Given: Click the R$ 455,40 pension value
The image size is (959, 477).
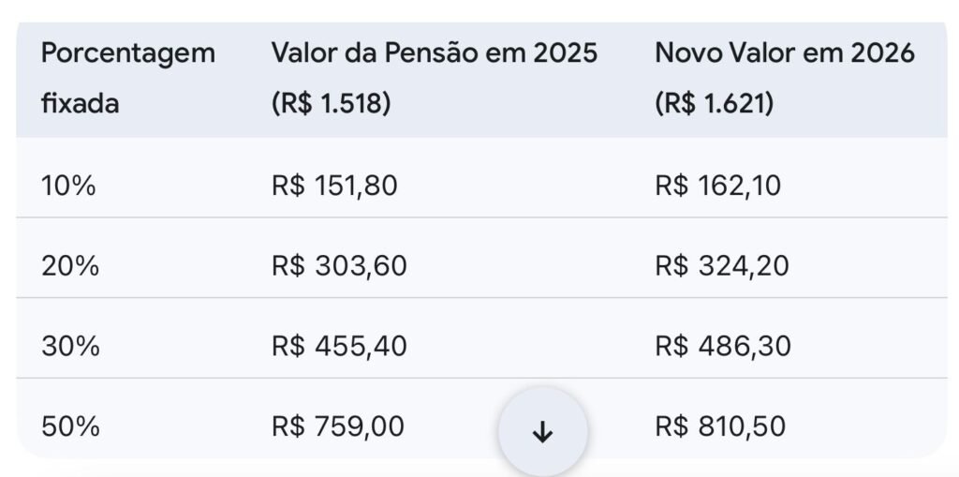Looking at the screenshot, I should coord(339,347).
